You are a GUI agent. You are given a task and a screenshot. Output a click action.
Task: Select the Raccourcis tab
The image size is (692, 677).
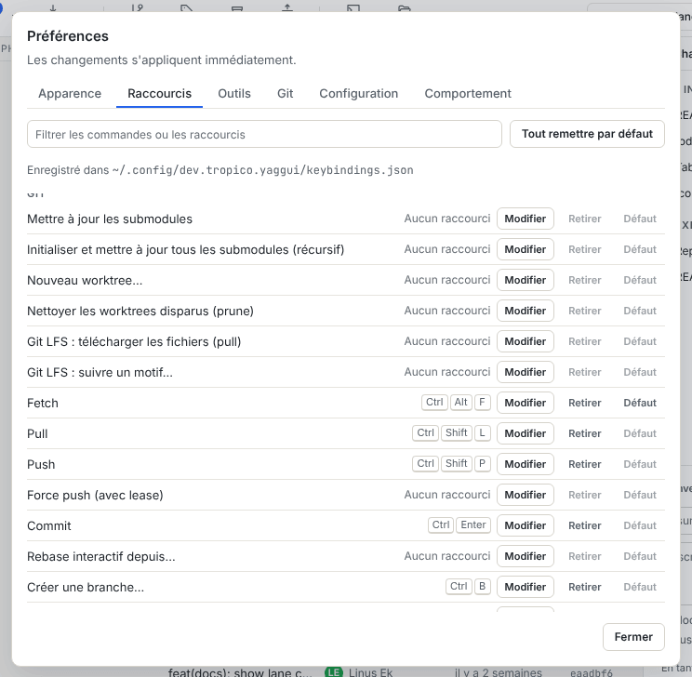tap(159, 94)
